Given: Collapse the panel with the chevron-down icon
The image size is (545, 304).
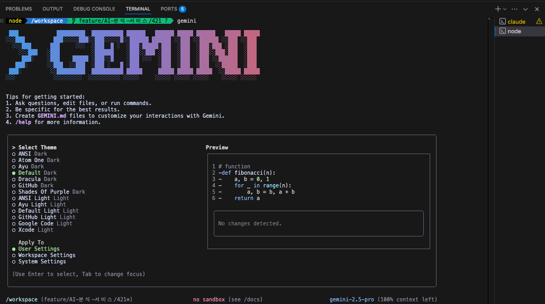Looking at the screenshot, I should (x=525, y=9).
